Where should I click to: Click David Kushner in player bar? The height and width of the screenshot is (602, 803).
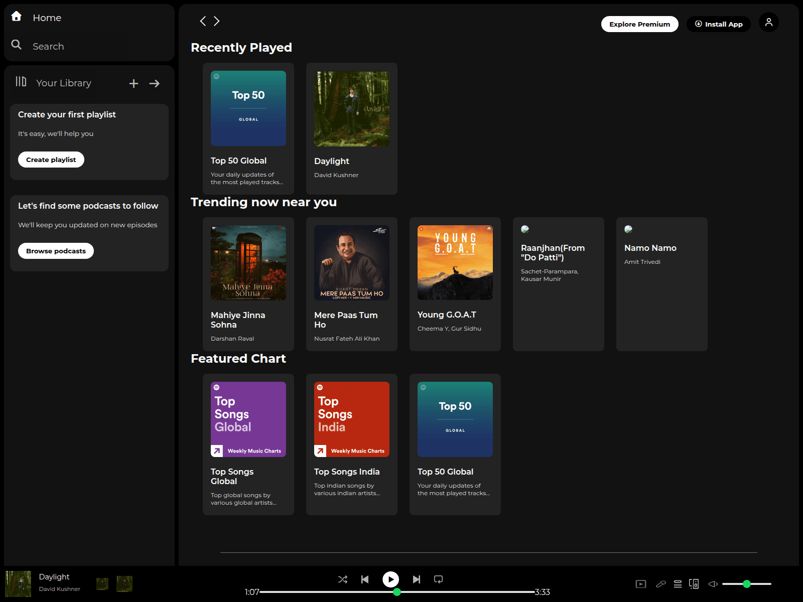(x=60, y=589)
